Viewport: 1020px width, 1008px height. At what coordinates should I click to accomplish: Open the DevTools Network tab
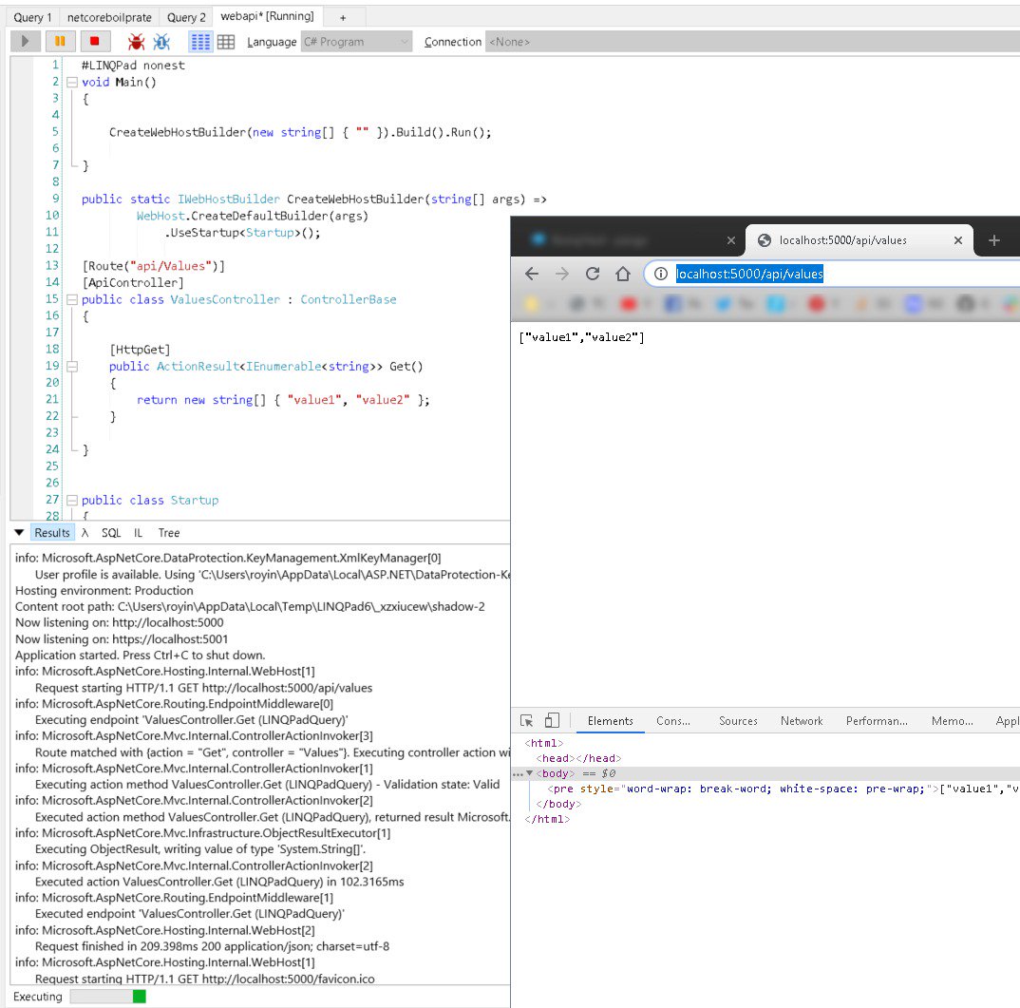pyautogui.click(x=802, y=721)
